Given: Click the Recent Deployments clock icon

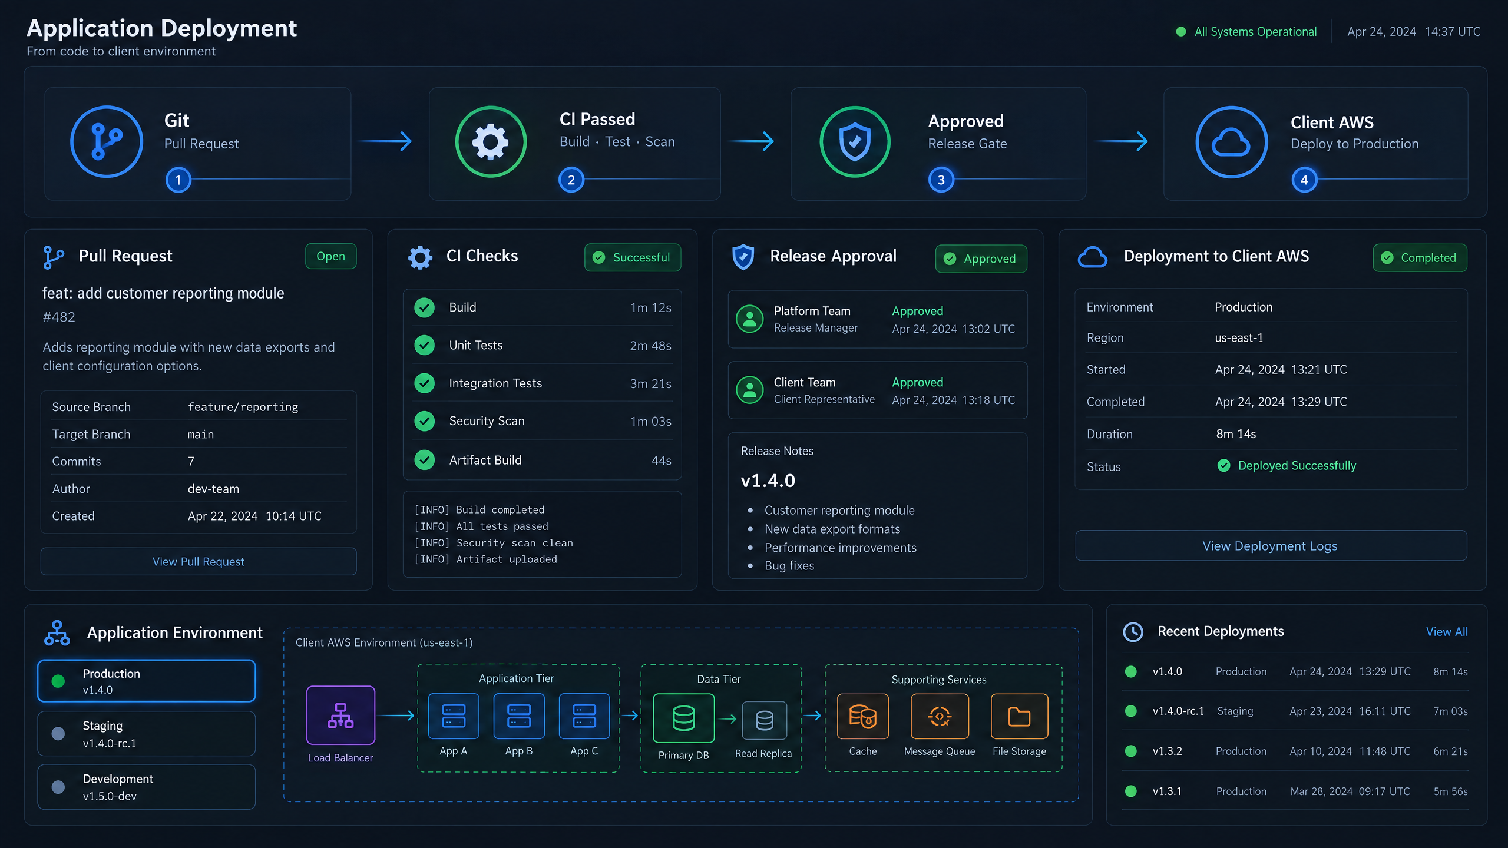Looking at the screenshot, I should (x=1133, y=632).
